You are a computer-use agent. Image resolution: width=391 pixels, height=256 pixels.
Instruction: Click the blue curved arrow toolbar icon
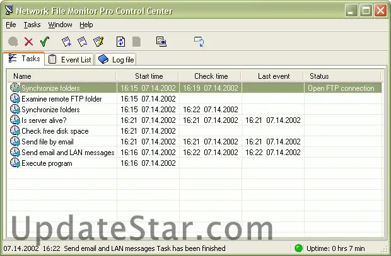click(x=199, y=42)
